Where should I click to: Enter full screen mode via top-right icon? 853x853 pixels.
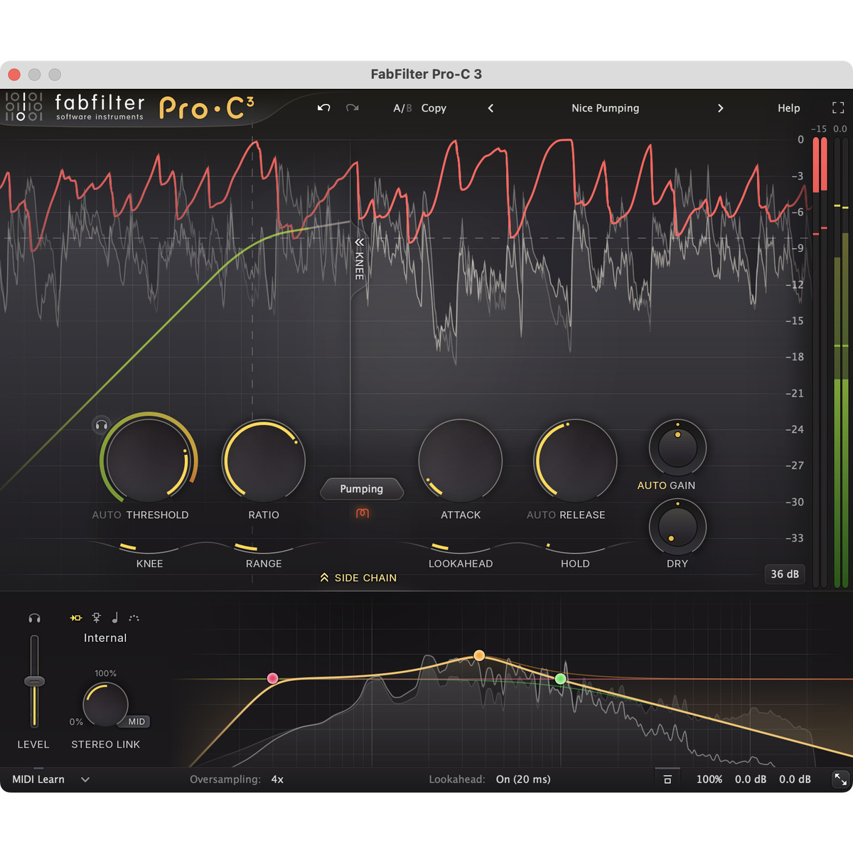pyautogui.click(x=838, y=108)
